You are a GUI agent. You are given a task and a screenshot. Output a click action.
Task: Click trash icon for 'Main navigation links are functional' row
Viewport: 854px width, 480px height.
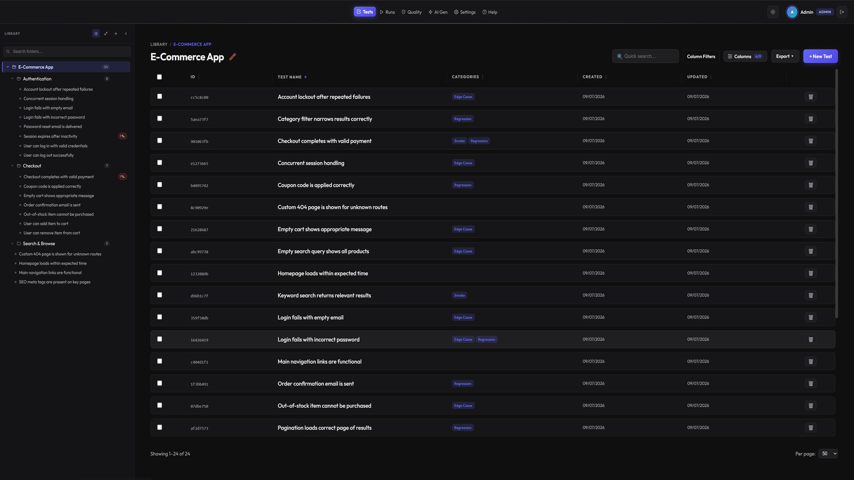tap(810, 362)
